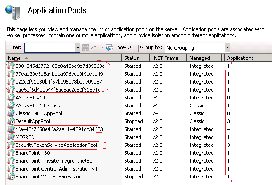Click the Application Pools globe server icon

(13, 12)
